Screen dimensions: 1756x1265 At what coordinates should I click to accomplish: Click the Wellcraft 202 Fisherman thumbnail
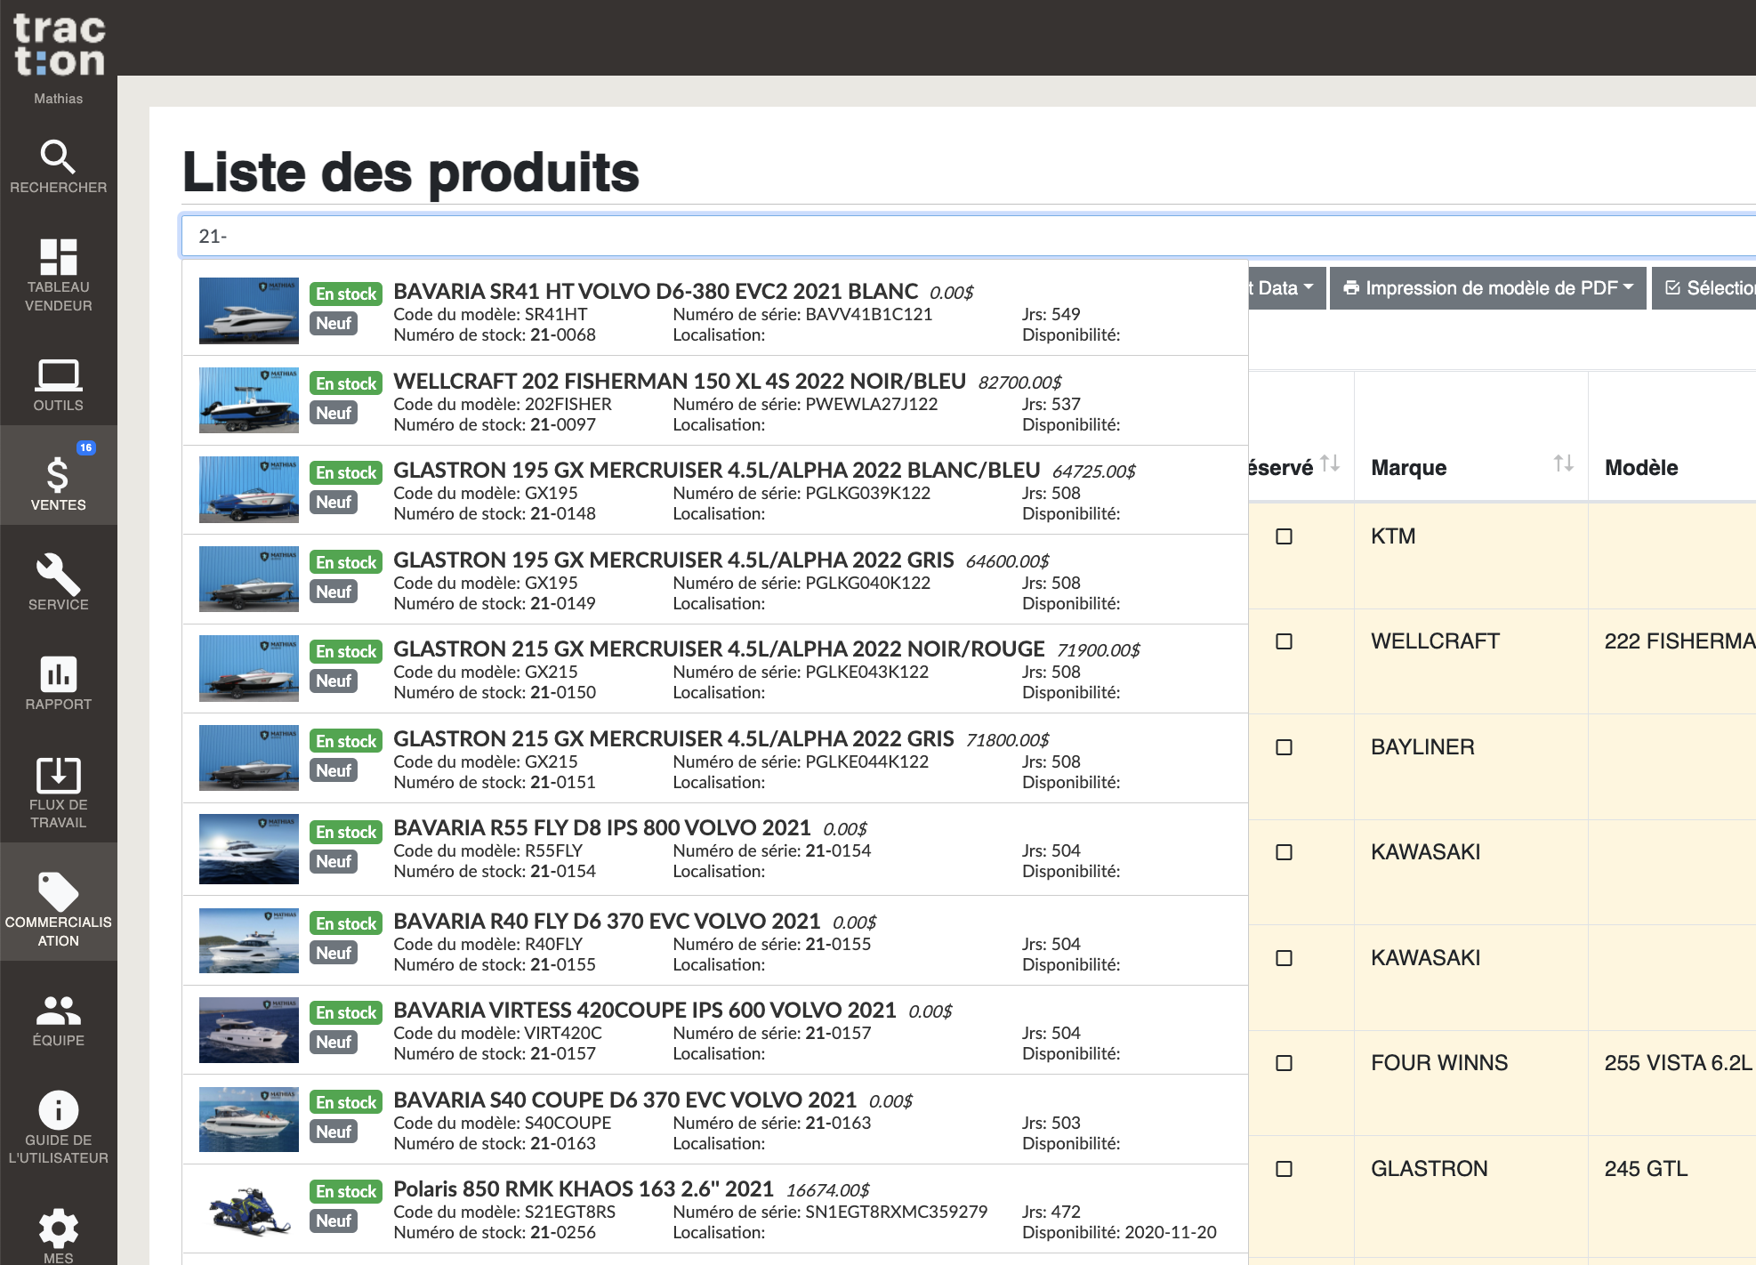click(x=249, y=400)
